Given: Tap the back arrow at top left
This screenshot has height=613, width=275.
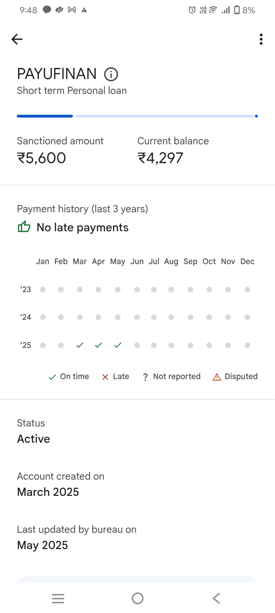Looking at the screenshot, I should point(17,39).
